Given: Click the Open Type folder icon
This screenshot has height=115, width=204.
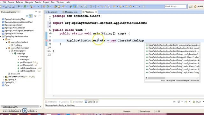Looking at the screenshot, I should [x=55, y=6].
